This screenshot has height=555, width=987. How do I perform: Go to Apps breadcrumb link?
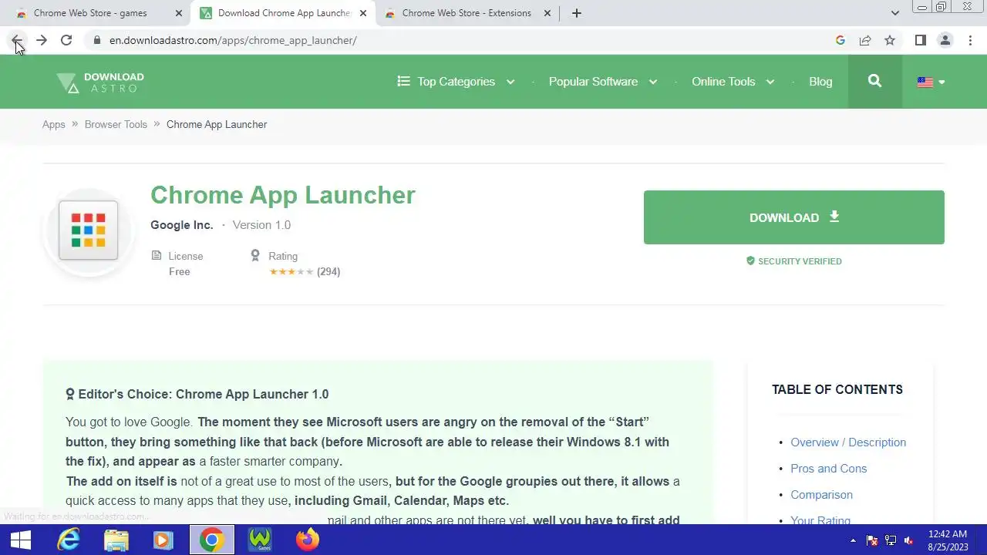(54, 124)
